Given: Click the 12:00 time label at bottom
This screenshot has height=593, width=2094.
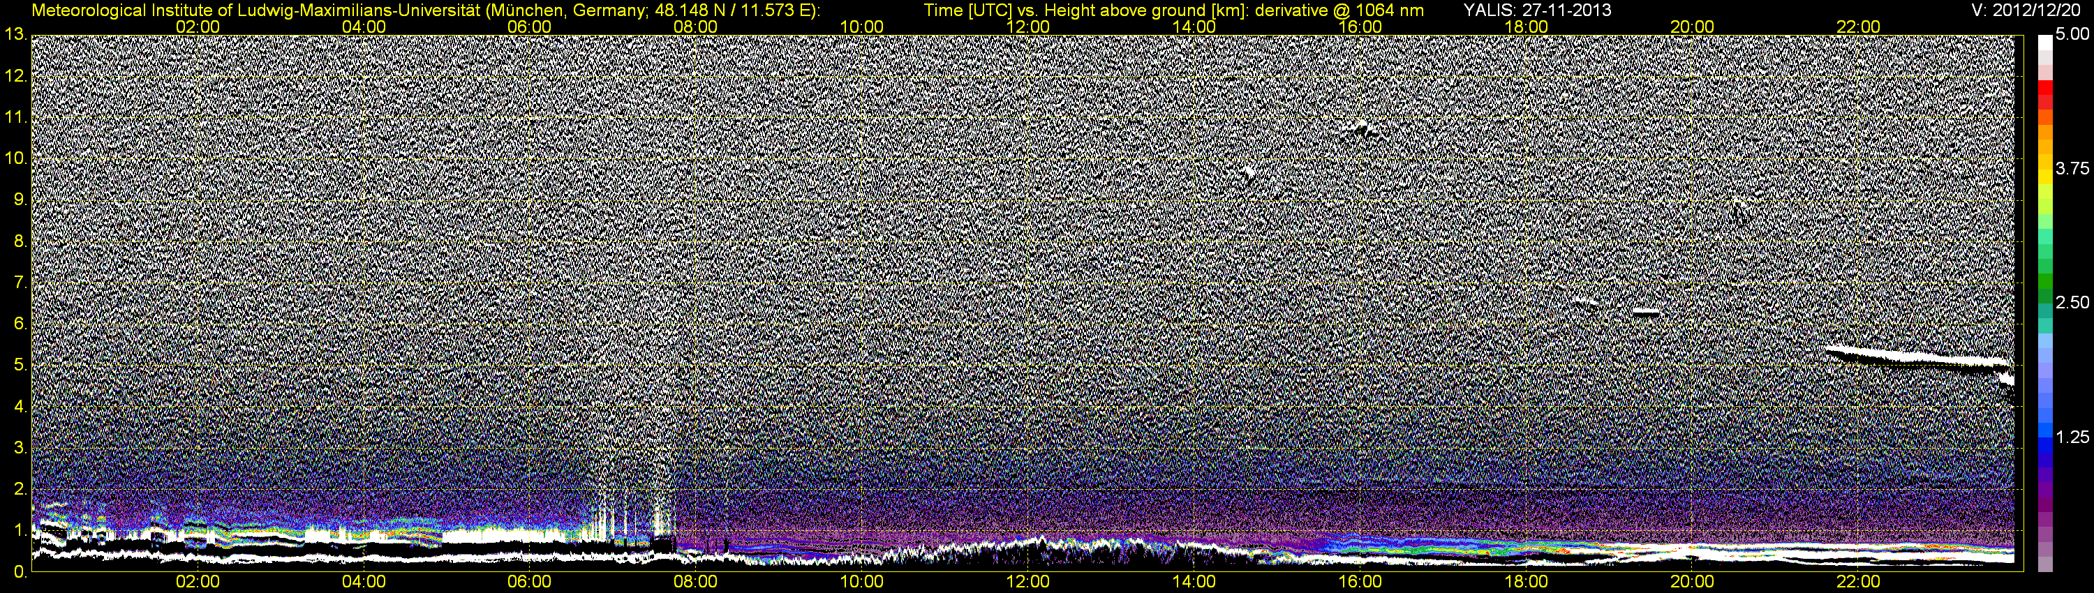Looking at the screenshot, I should tap(1028, 582).
